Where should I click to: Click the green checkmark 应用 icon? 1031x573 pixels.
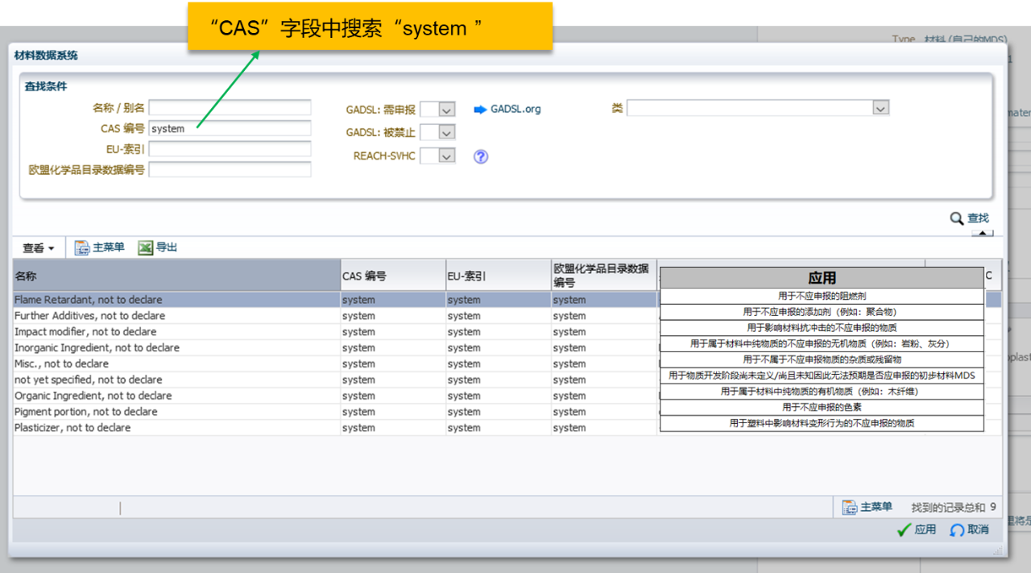[904, 529]
